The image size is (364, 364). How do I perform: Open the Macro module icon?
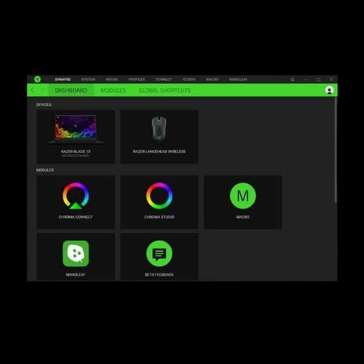tap(243, 196)
